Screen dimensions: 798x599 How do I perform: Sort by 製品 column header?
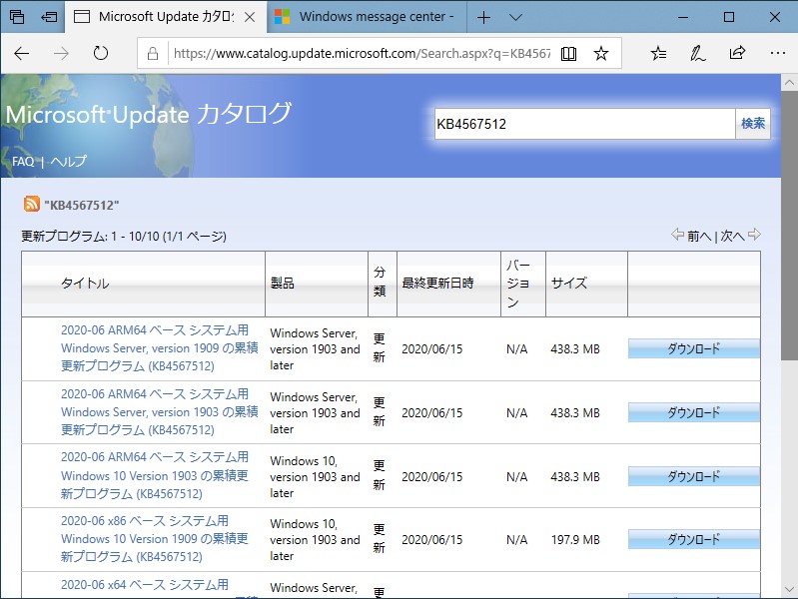pos(282,283)
